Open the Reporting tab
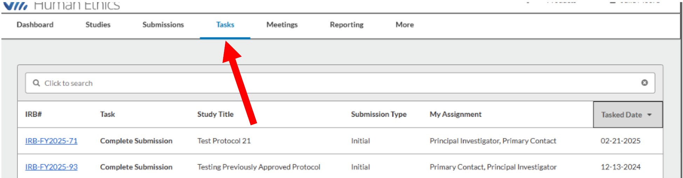This screenshot has width=683, height=178. click(347, 25)
